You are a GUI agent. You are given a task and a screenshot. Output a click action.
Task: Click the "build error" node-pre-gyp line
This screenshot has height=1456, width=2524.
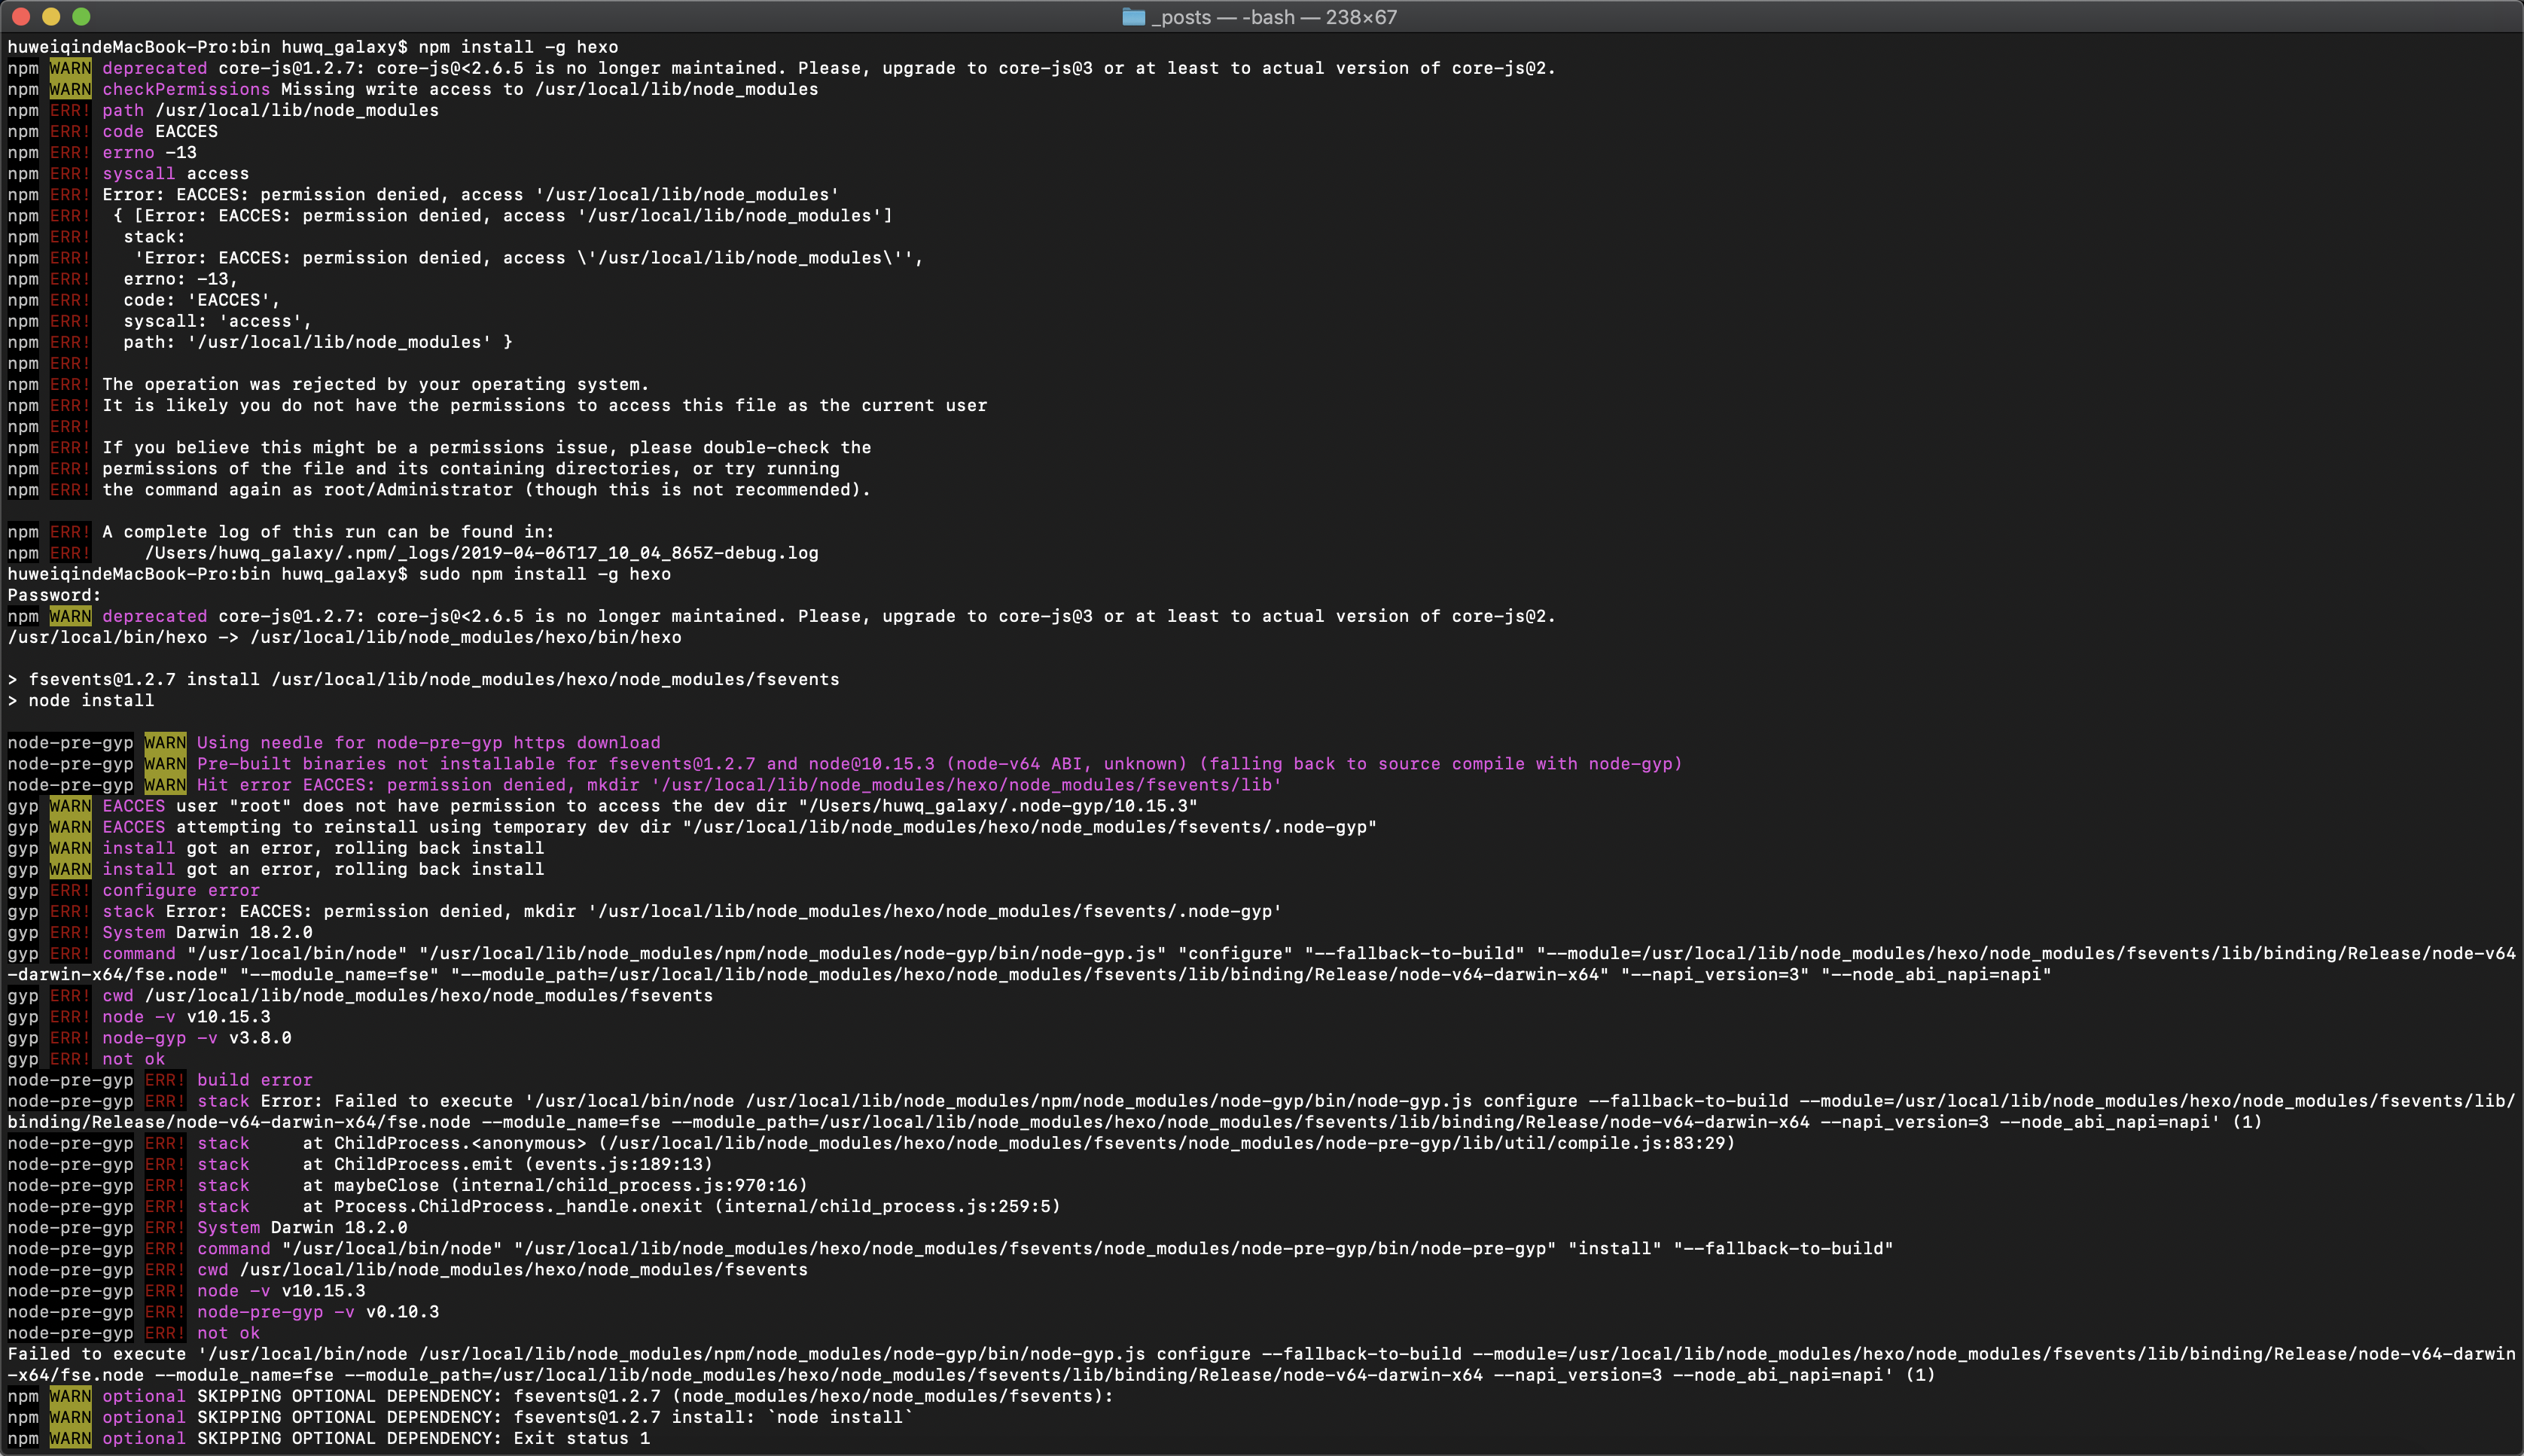[x=254, y=1080]
